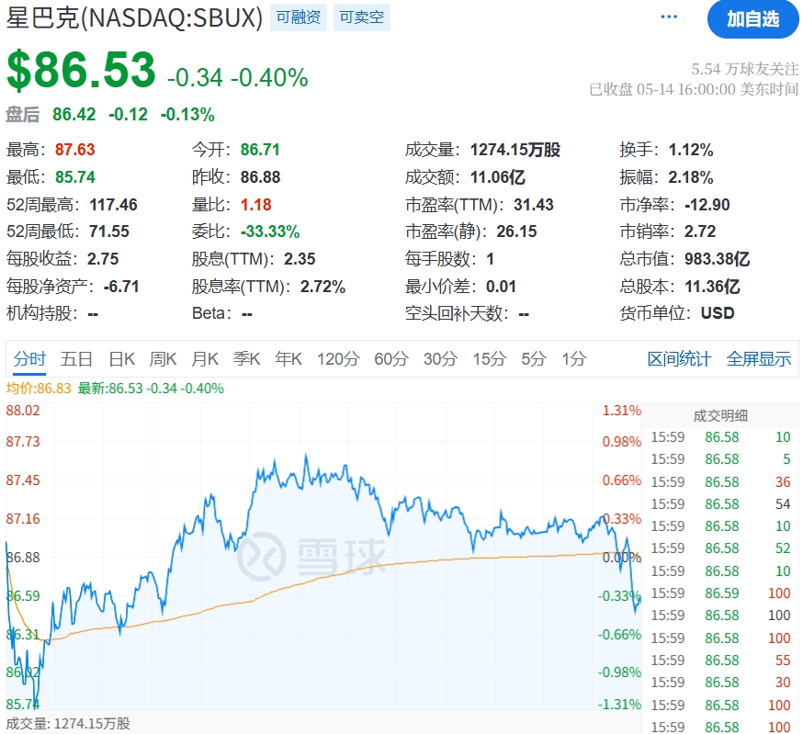Viewport: 803px width, 734px height.
Task: Click the 委比 value -33.33%
Action: [x=270, y=231]
